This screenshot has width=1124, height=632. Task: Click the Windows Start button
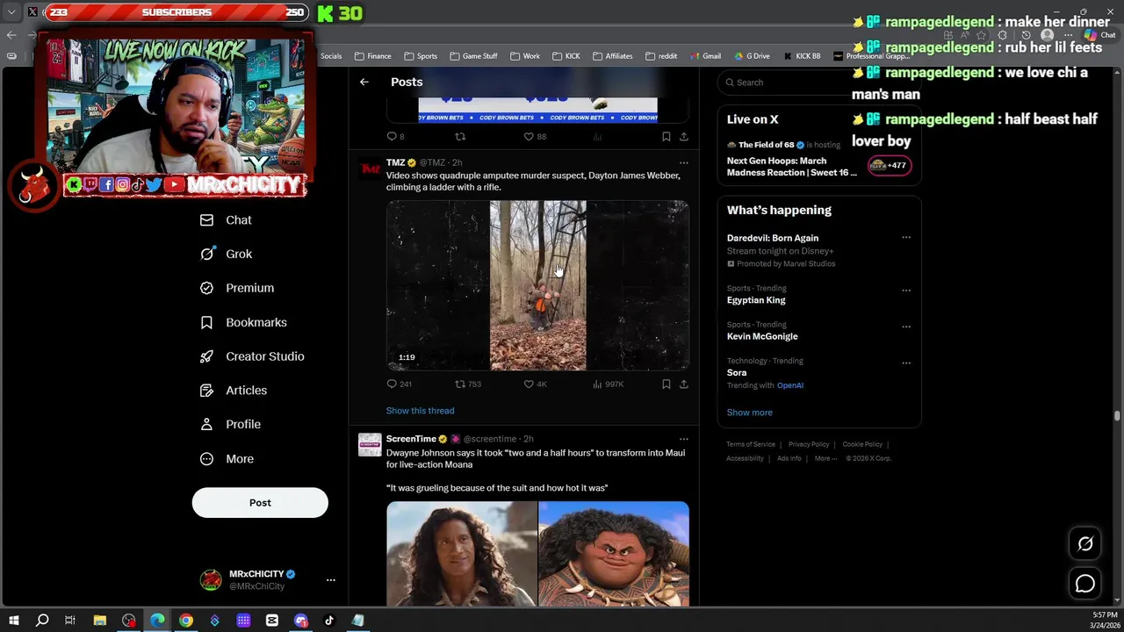click(13, 621)
